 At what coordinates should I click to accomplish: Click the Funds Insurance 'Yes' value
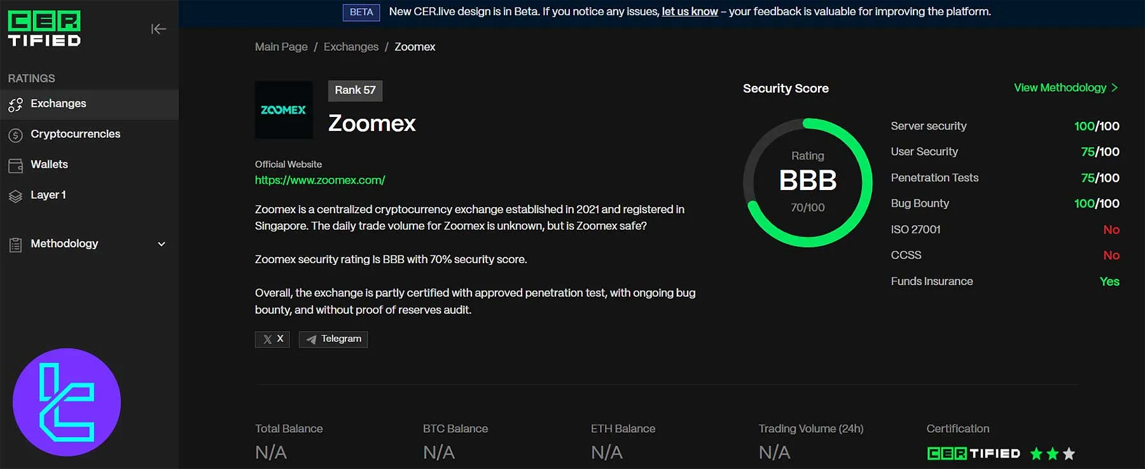pos(1109,282)
